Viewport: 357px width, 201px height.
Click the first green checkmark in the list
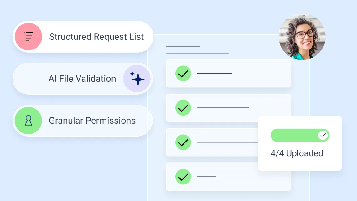coord(183,74)
